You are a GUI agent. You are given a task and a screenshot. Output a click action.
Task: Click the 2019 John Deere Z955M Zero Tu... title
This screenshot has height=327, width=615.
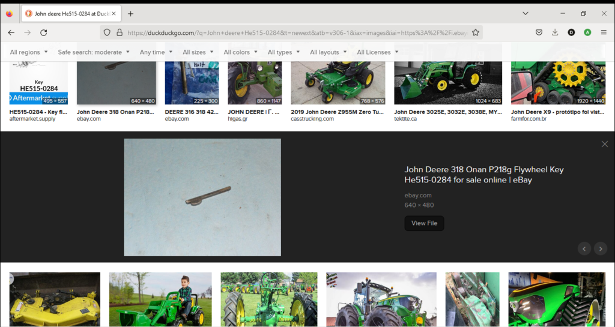[338, 112]
